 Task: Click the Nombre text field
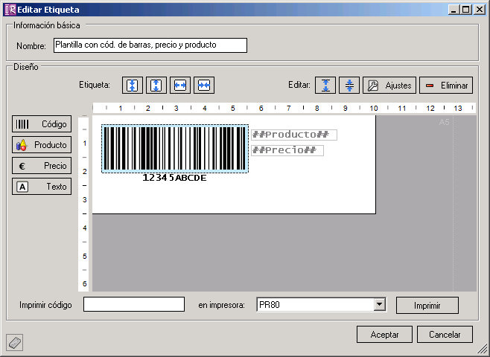(150, 45)
